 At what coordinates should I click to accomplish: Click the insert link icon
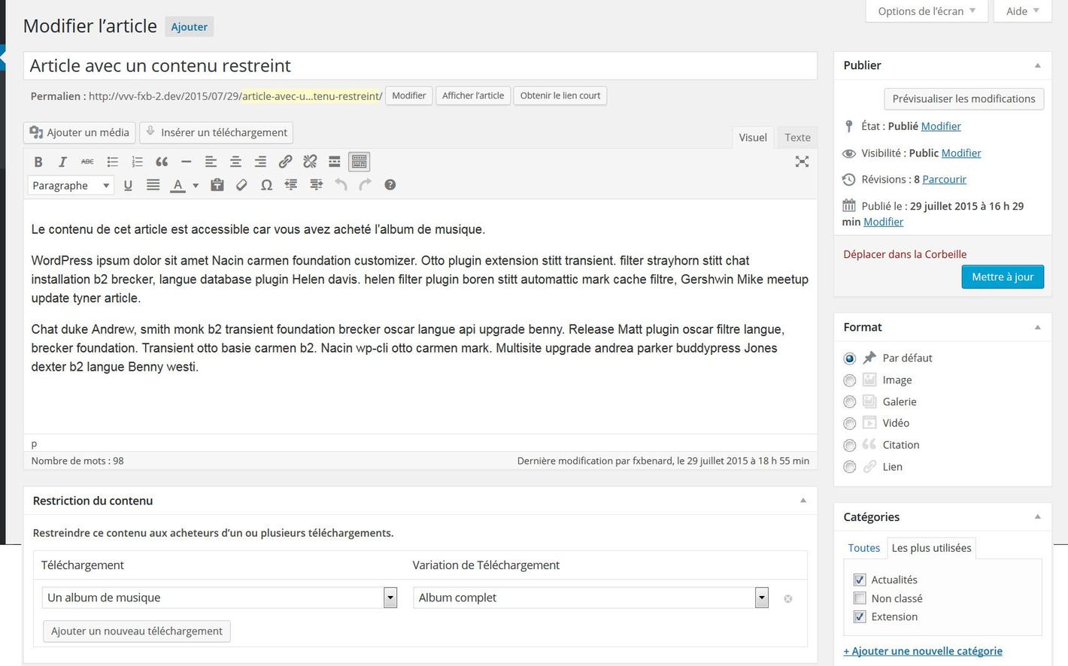pyautogui.click(x=285, y=162)
